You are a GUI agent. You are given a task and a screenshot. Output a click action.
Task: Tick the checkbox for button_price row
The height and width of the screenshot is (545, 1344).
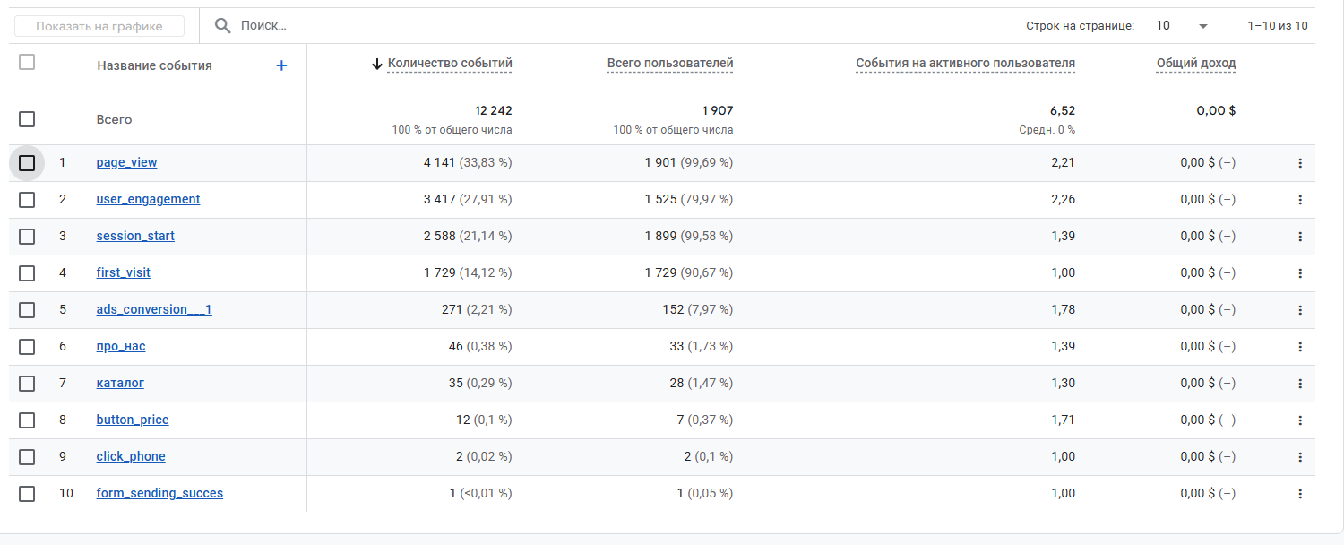pos(27,420)
